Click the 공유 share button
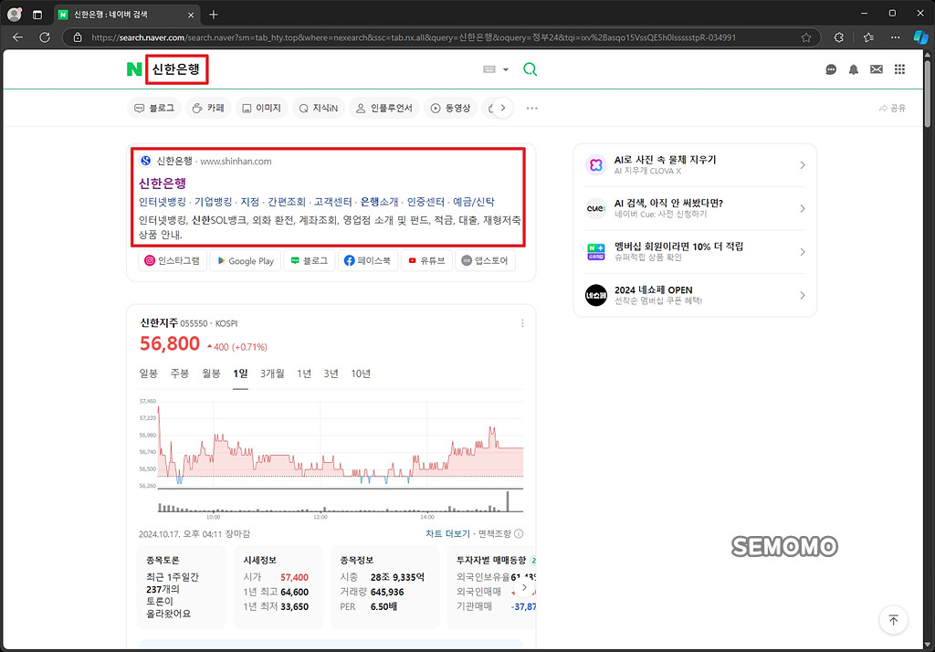The height and width of the screenshot is (652, 935). [x=892, y=108]
